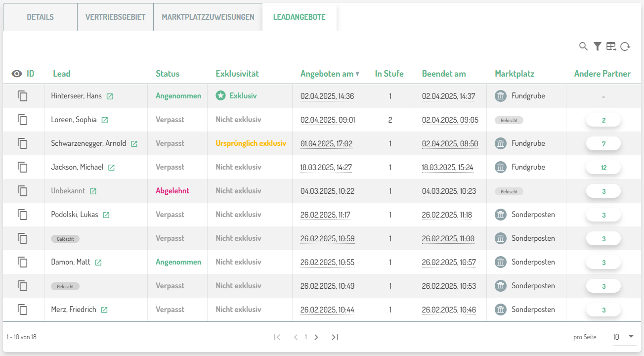This screenshot has width=644, height=356.
Task: Open the Marktplatzzuweisungen tab
Action: [x=208, y=17]
